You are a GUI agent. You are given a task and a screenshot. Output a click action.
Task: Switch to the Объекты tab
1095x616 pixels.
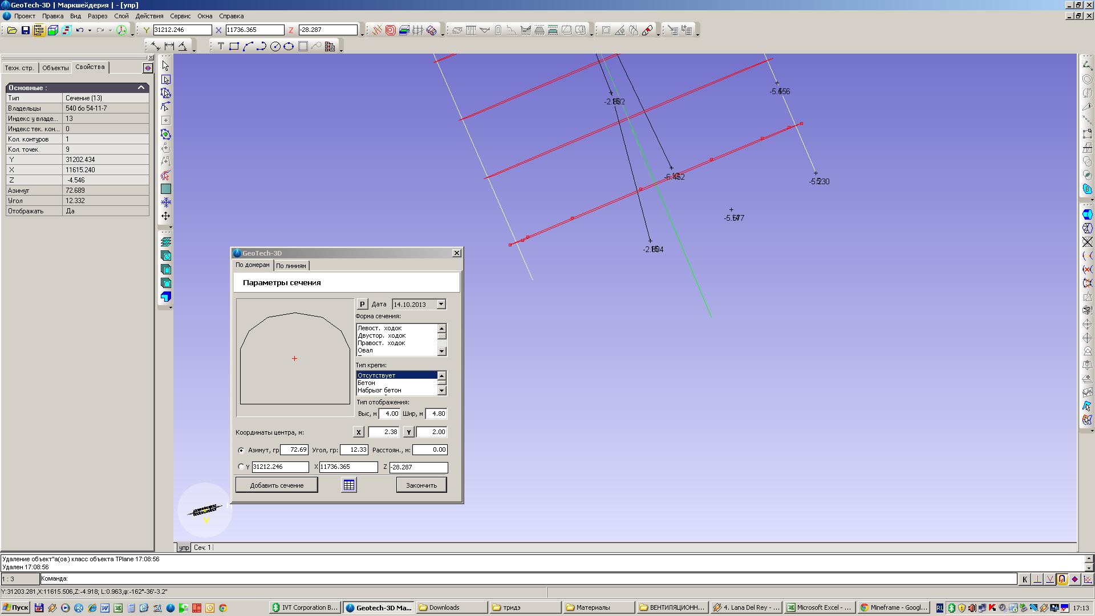click(x=55, y=68)
